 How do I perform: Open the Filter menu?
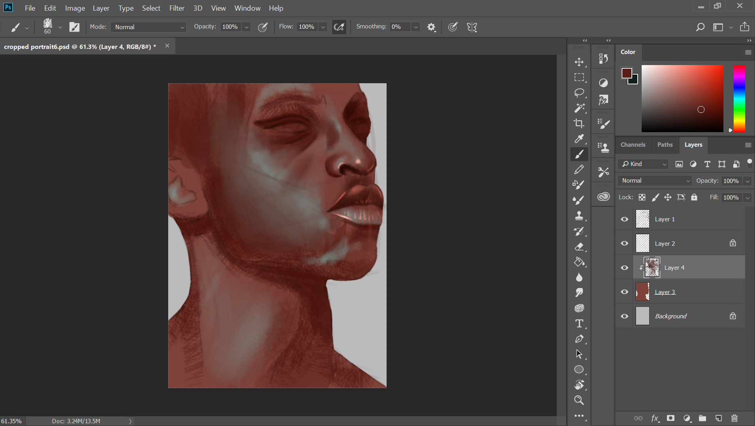click(177, 8)
